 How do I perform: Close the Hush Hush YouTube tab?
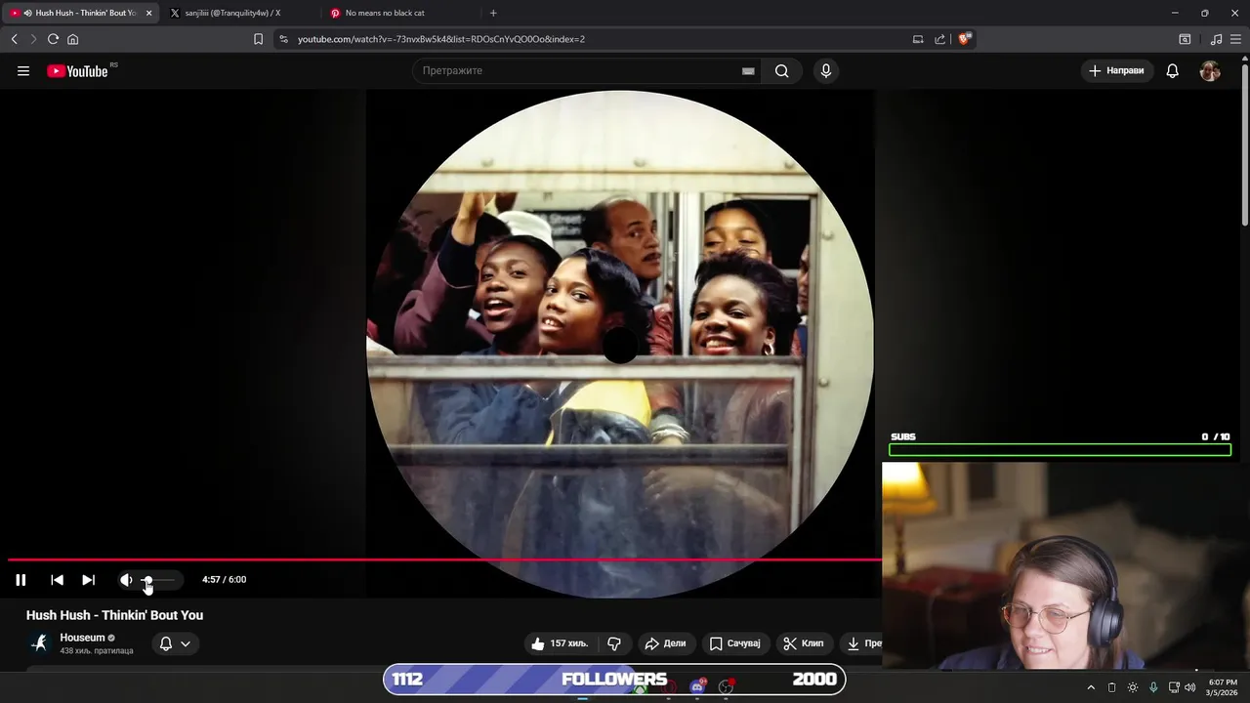pos(149,13)
